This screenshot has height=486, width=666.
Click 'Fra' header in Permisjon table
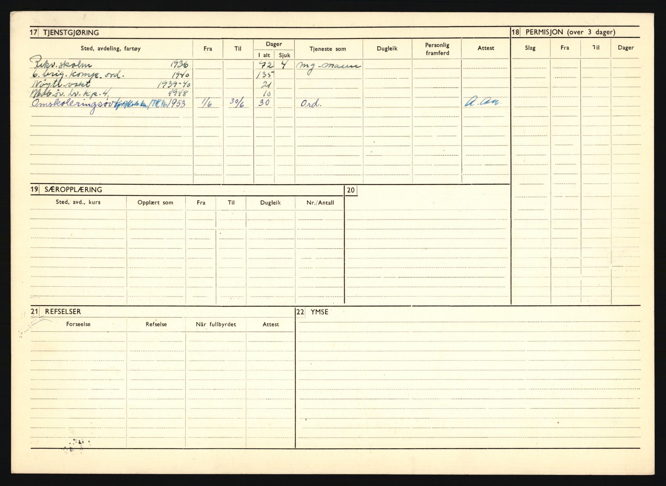565,48
